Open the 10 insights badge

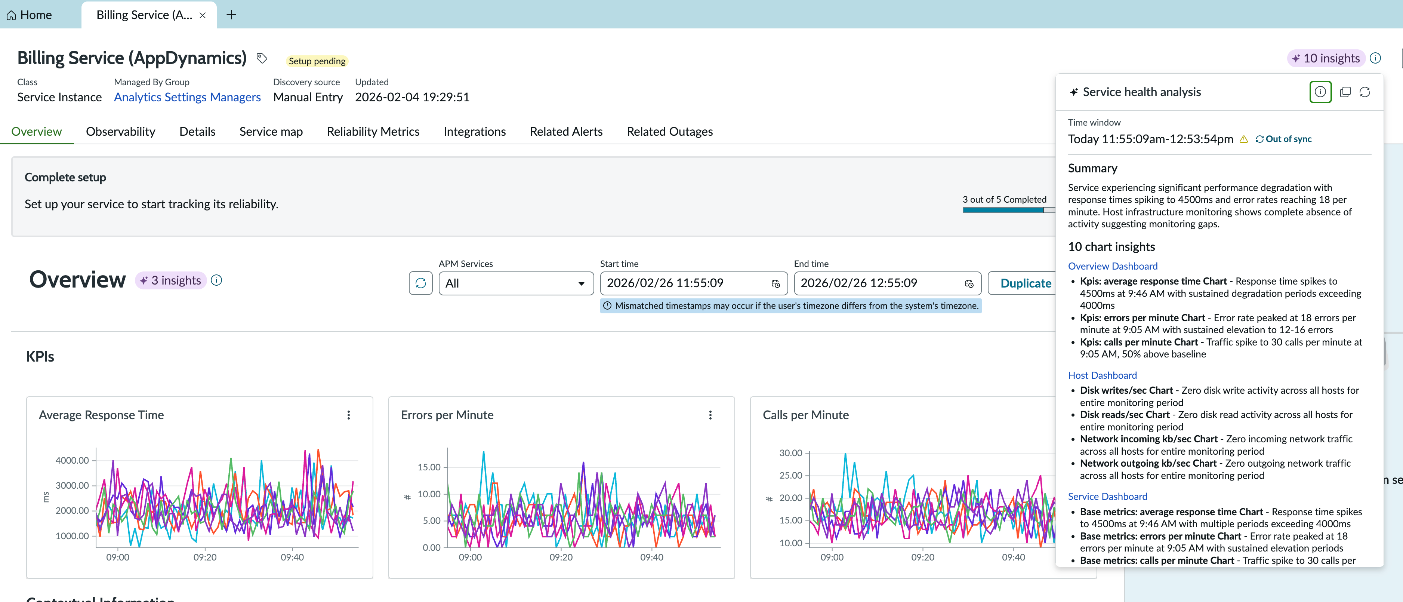point(1326,58)
